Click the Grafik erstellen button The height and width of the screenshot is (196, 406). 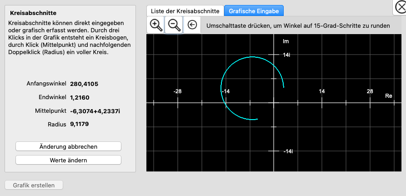tap(34, 185)
